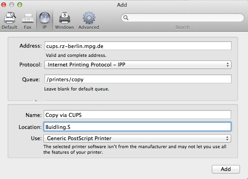
Task: Click the Name field containing Copy via CUPS
Action: point(137,115)
